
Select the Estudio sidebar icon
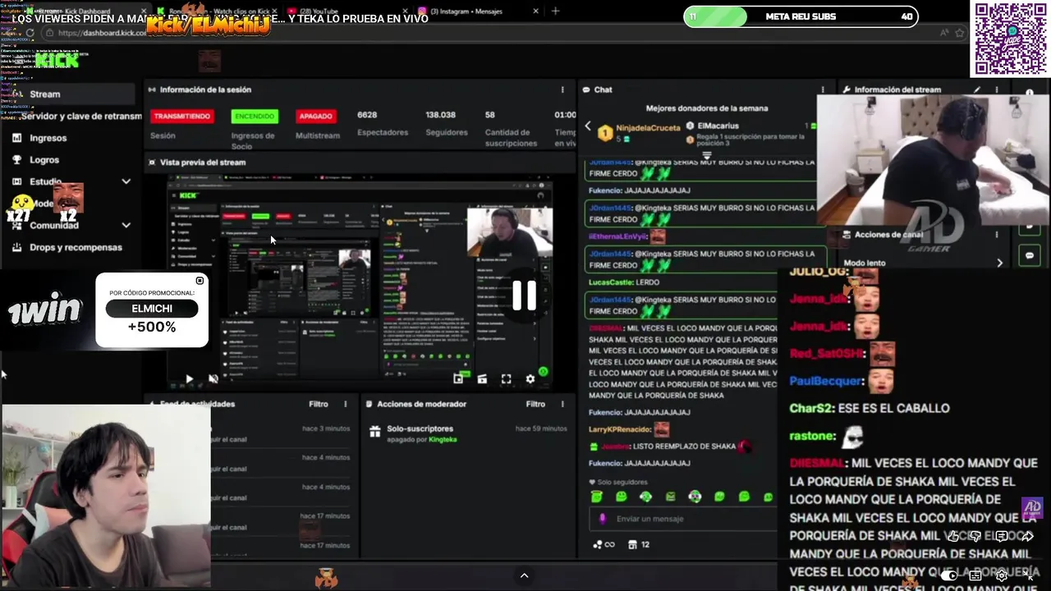pos(16,181)
